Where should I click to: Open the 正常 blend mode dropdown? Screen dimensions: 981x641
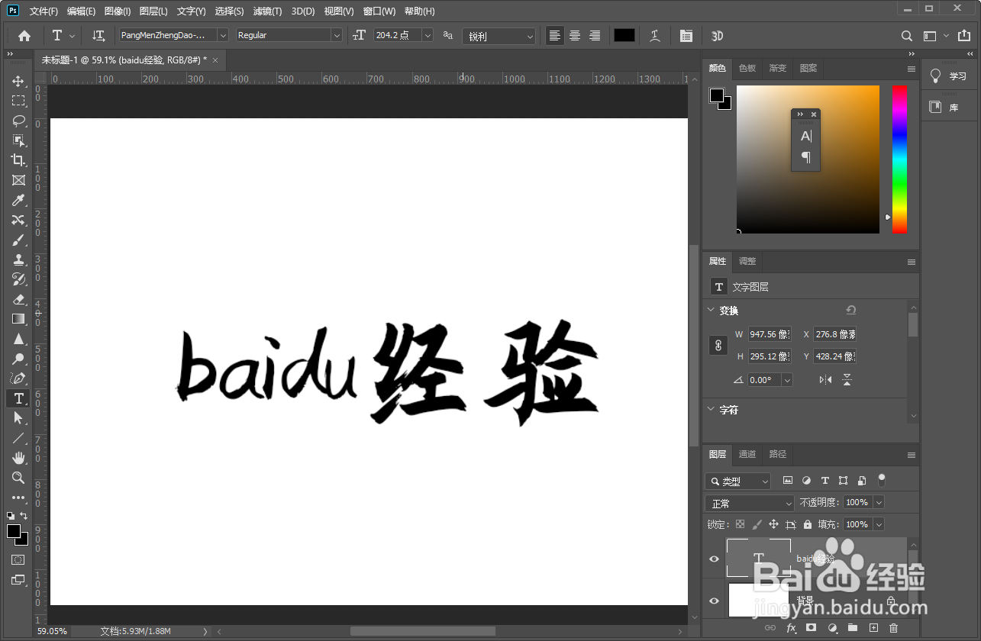[750, 504]
